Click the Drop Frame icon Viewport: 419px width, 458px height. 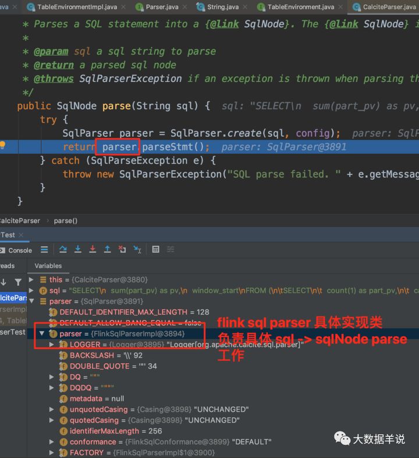tap(122, 249)
